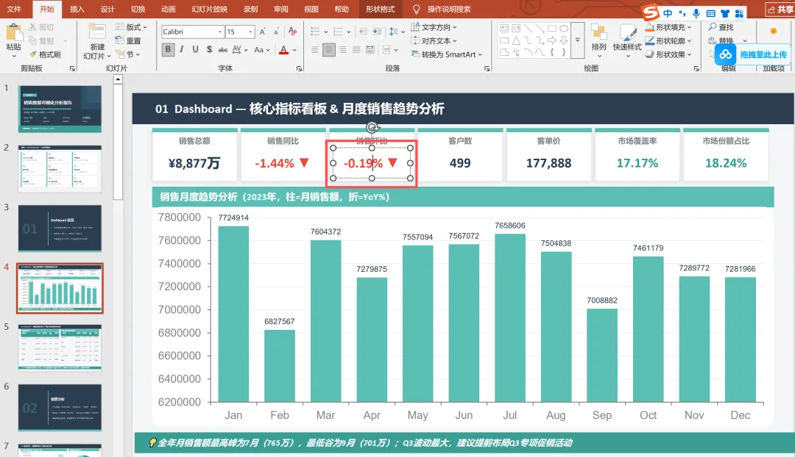Click the Sogou skin (shirt) icon
Viewport: 795px width, 457px height.
click(x=725, y=13)
